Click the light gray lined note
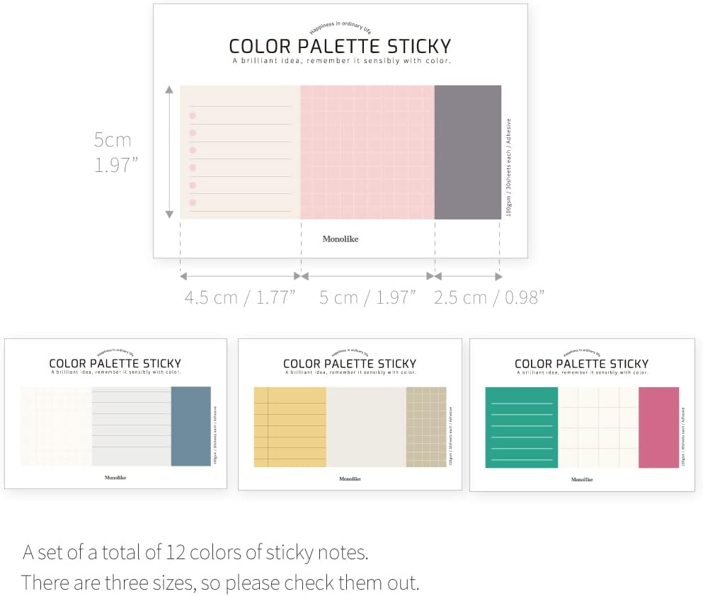703x596 pixels. tap(131, 426)
